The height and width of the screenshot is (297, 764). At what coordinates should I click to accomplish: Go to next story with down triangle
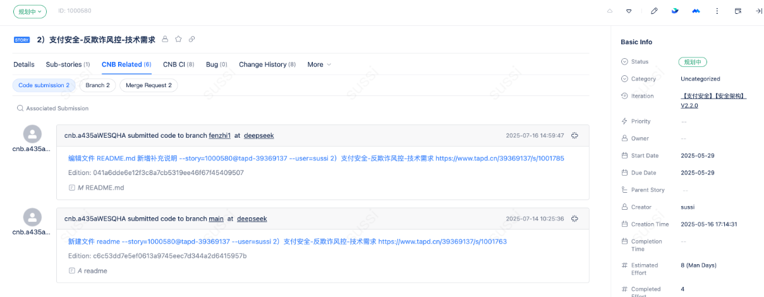629,11
